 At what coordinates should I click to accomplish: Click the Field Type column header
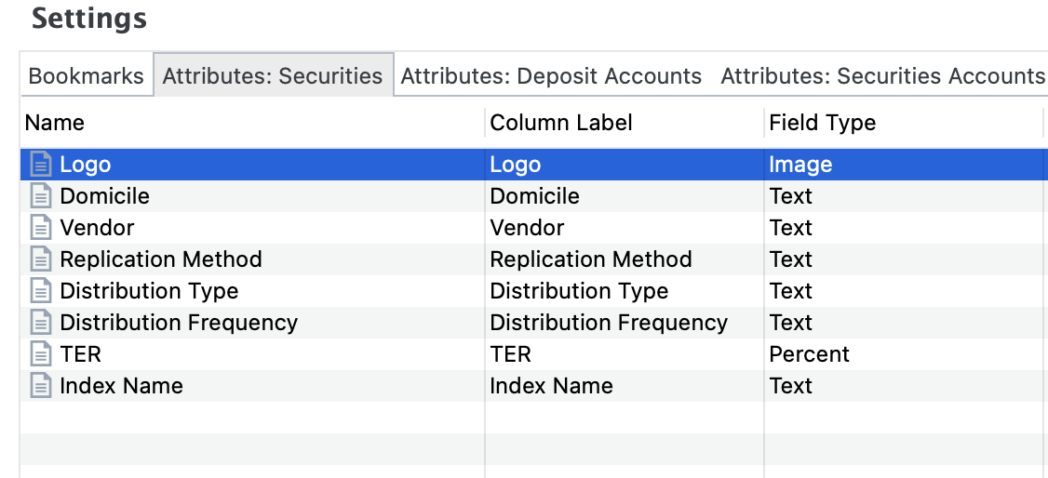[822, 123]
